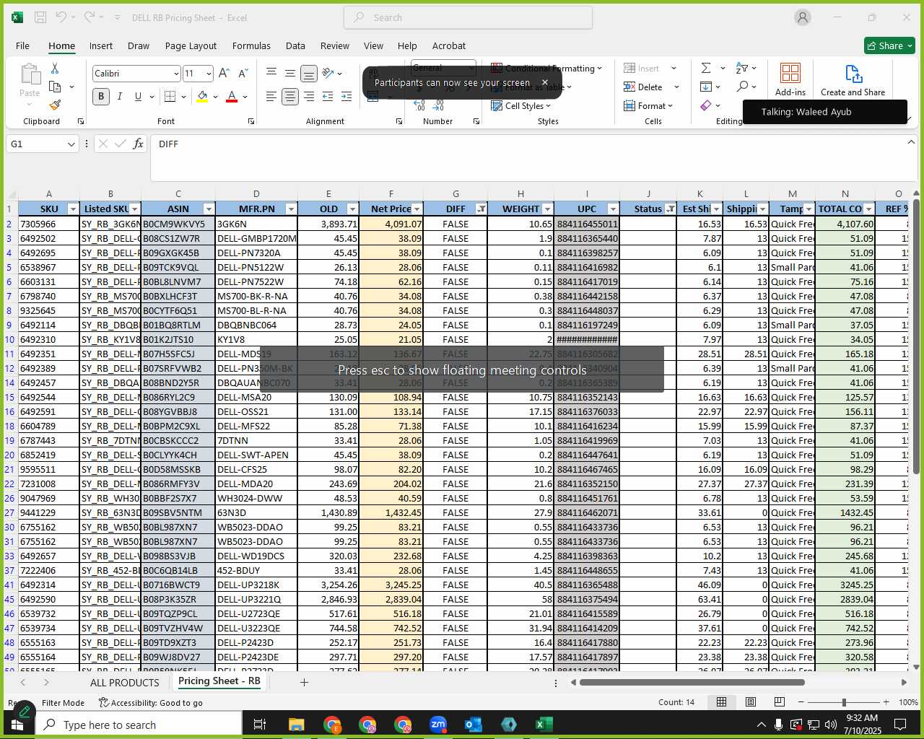Click the Clear eraser icon

point(706,105)
